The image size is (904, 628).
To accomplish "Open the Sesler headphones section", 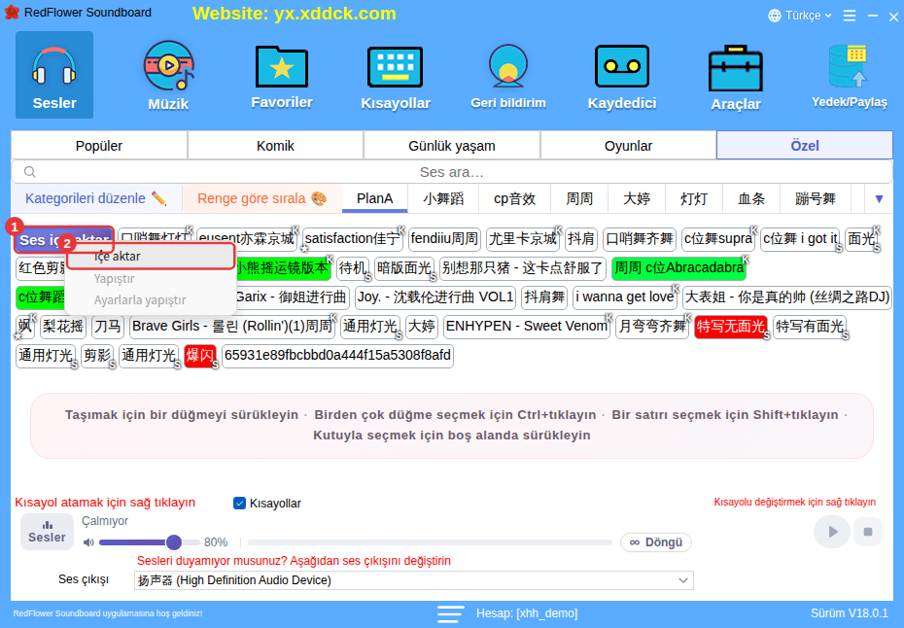I will pyautogui.click(x=54, y=75).
